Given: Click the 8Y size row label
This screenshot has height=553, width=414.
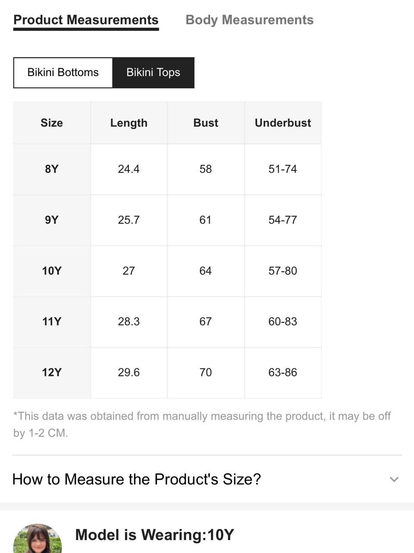Looking at the screenshot, I should (52, 169).
